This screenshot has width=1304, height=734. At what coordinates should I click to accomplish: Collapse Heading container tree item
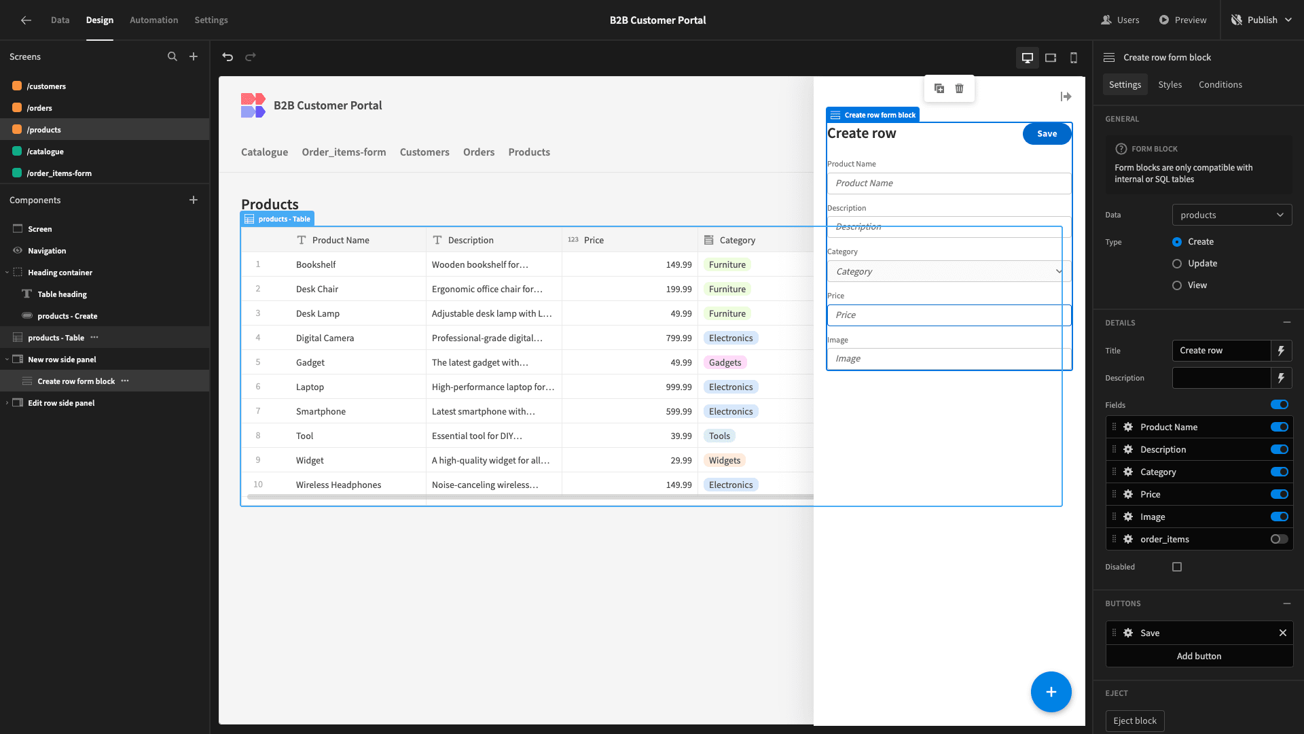[x=7, y=273]
